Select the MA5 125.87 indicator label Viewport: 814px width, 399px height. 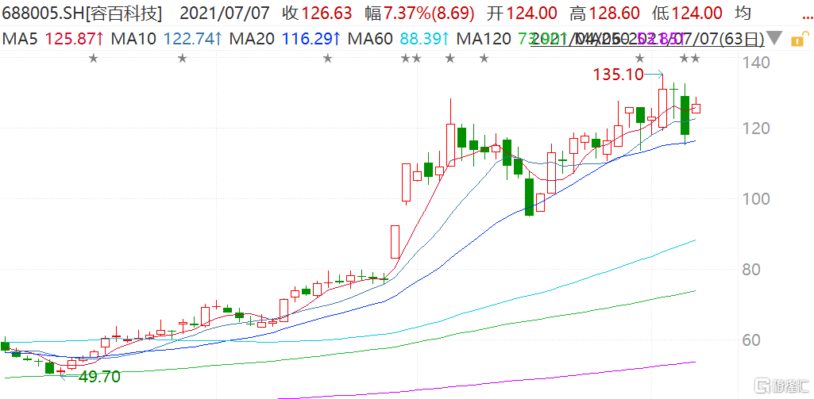click(x=52, y=38)
